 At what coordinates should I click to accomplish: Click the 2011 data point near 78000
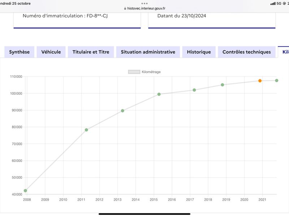click(86, 130)
